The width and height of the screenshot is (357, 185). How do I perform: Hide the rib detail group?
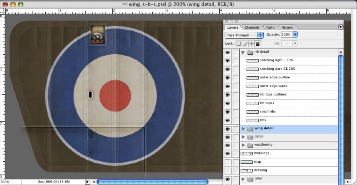click(x=227, y=53)
